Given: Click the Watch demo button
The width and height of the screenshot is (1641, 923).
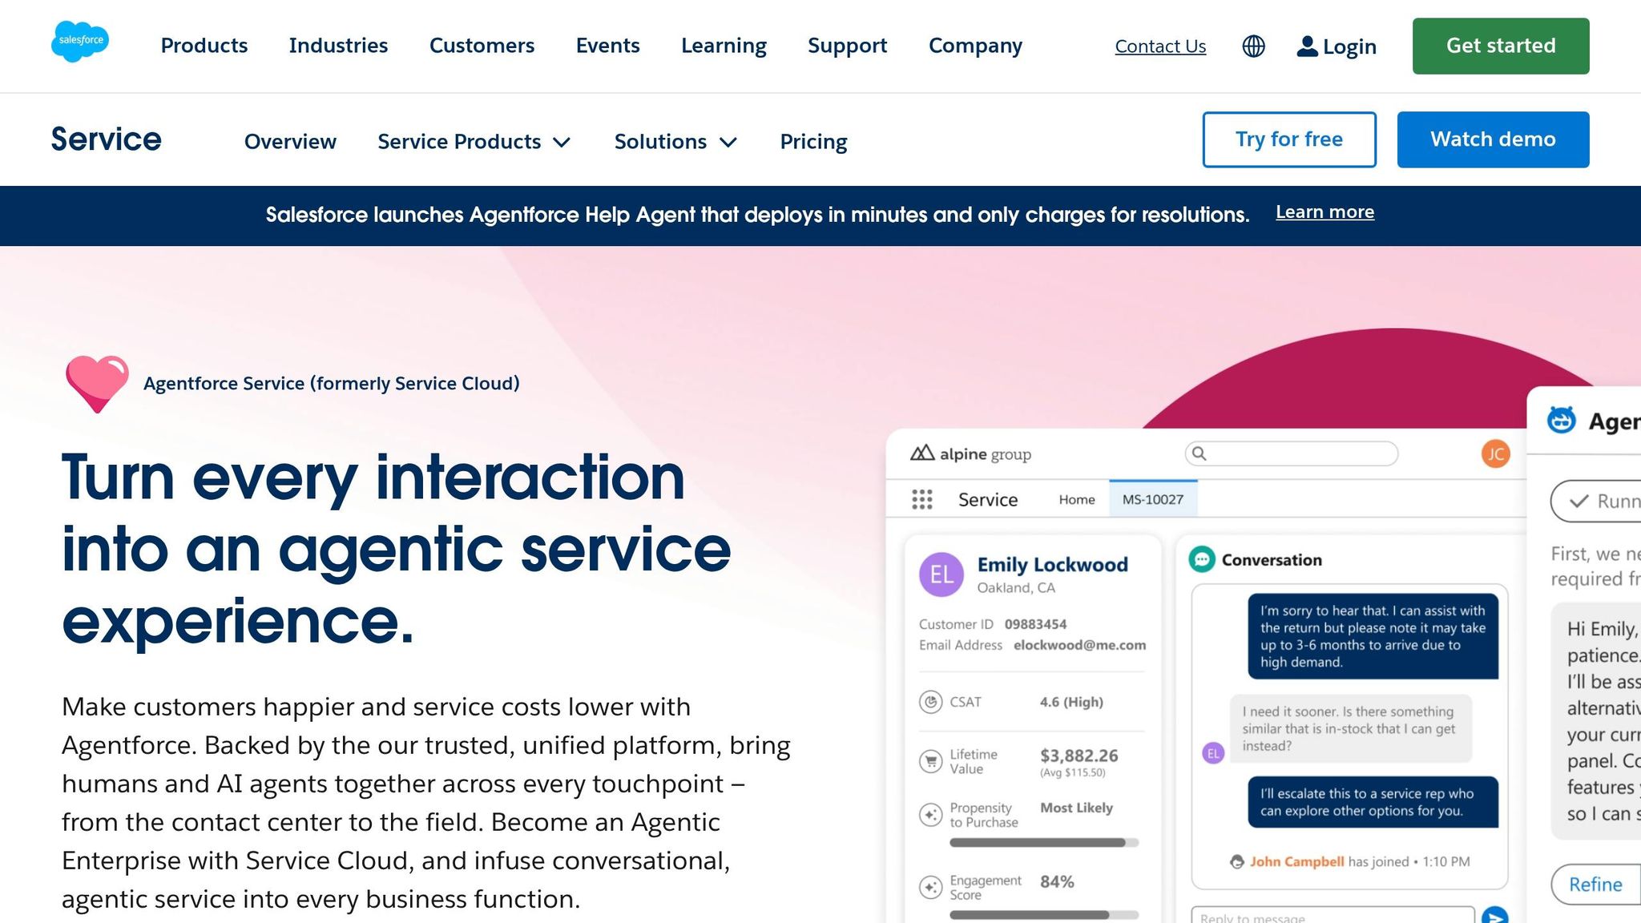Looking at the screenshot, I should (x=1493, y=139).
